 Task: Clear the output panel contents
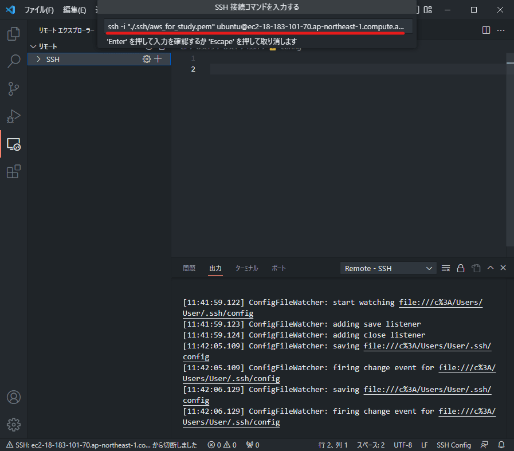pyautogui.click(x=445, y=268)
